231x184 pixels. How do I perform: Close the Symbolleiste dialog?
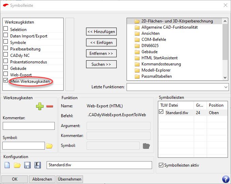pos(226,5)
